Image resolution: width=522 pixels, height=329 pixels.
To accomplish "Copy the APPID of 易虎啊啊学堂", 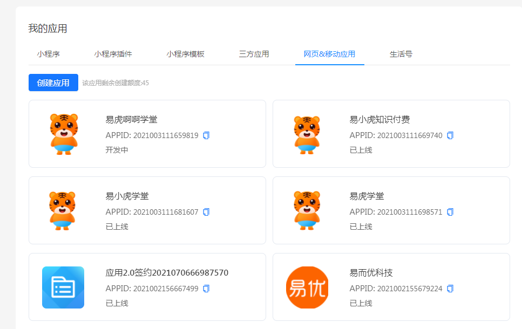I will pos(206,136).
